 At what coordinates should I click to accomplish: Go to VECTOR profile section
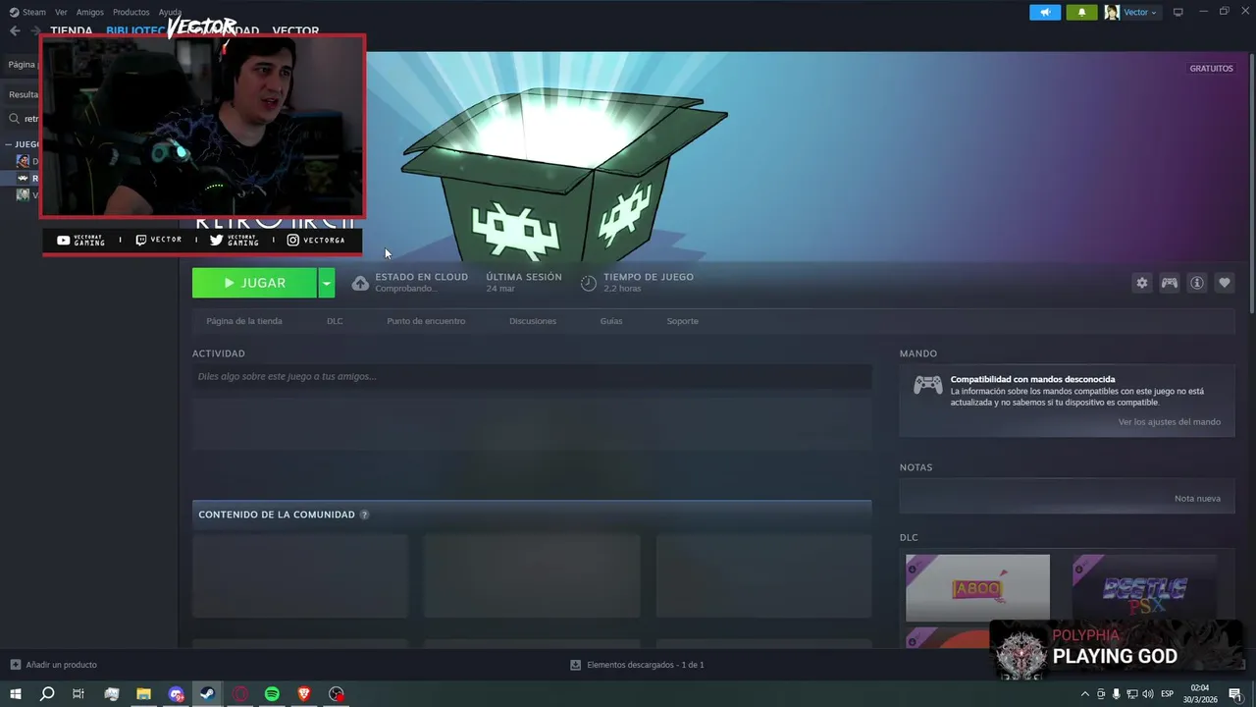[x=295, y=31]
